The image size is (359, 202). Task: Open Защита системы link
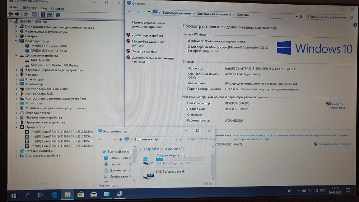(x=144, y=51)
